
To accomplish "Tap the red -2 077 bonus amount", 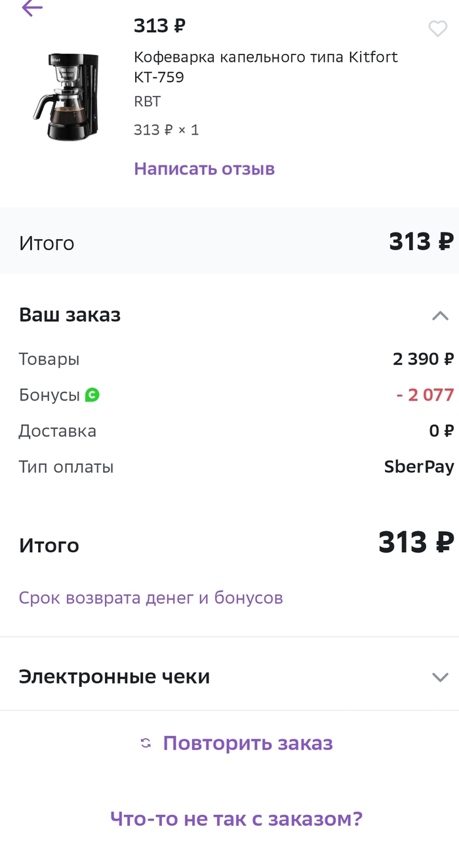I will (x=425, y=395).
